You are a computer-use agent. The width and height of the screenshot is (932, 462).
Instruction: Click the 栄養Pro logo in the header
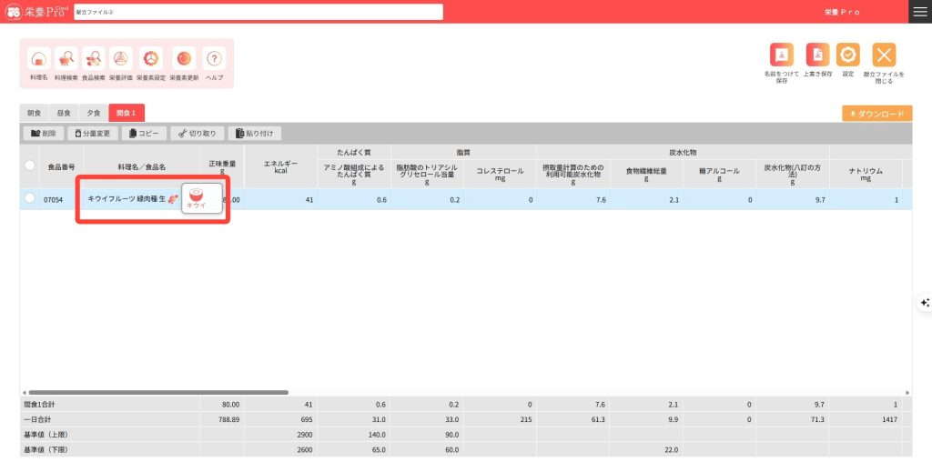[x=37, y=12]
